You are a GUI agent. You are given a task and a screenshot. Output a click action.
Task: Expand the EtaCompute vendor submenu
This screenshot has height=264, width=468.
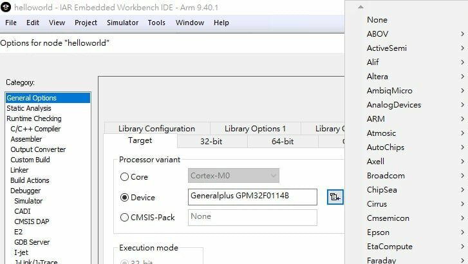tap(406, 247)
